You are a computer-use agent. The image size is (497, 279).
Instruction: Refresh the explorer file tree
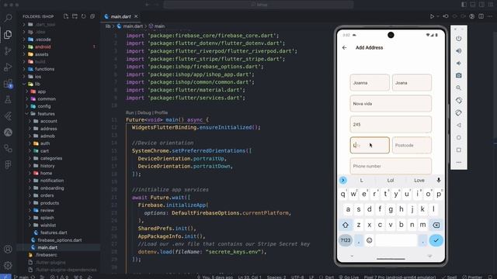84,16
